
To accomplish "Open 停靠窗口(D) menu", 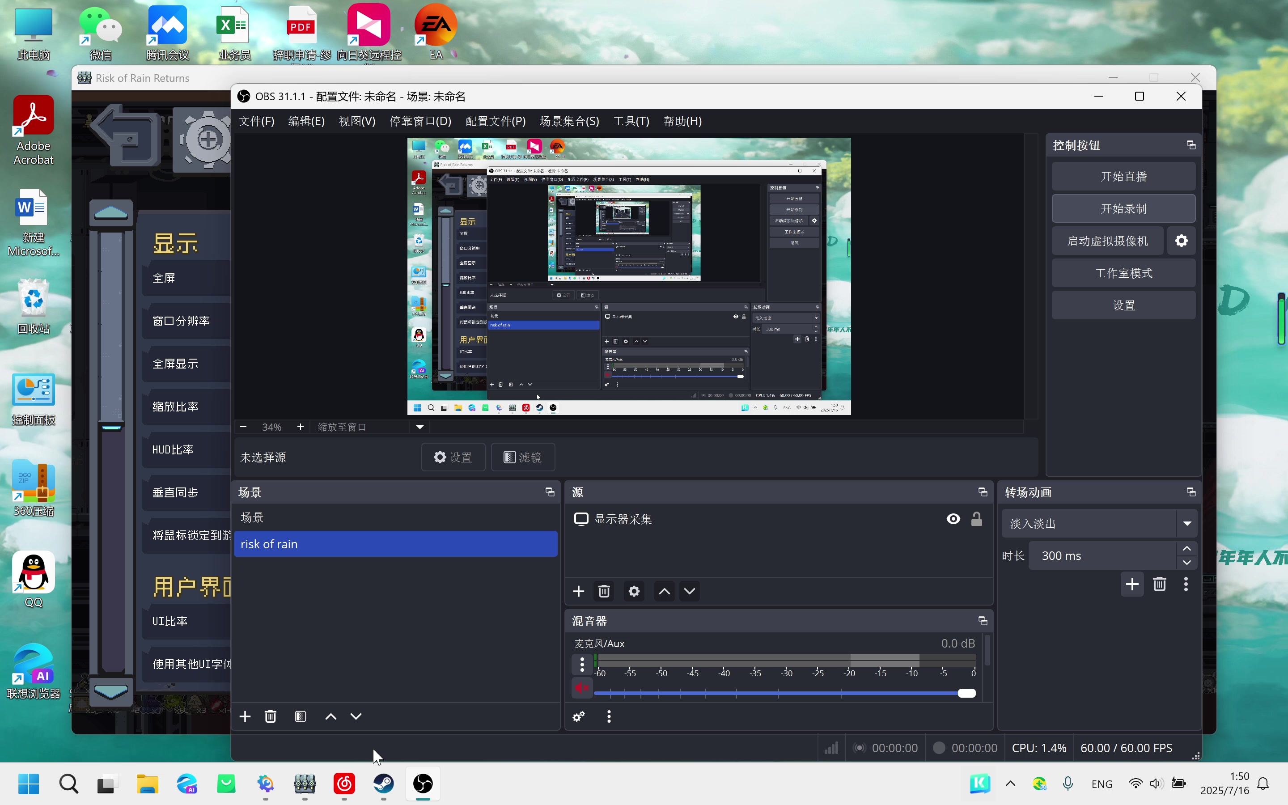I will click(420, 121).
